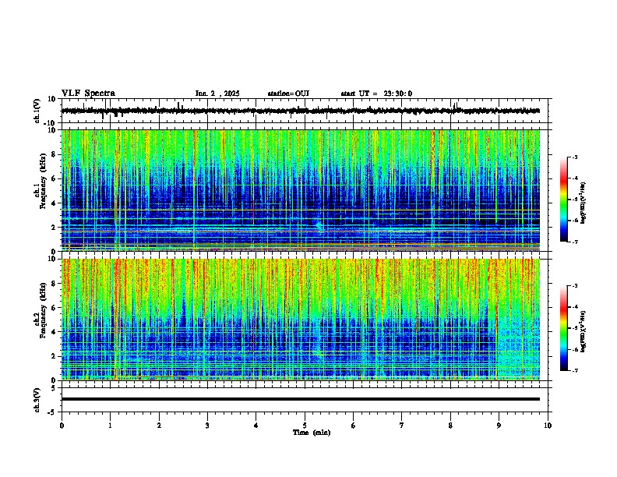Click time axis tick label '3'
Screen dimensions: 617x477
[207, 426]
